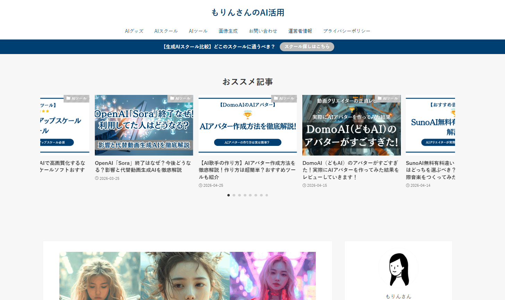Click AIツール tag on AIアバター作成方法 card
The height and width of the screenshot is (300, 505).
(284, 99)
